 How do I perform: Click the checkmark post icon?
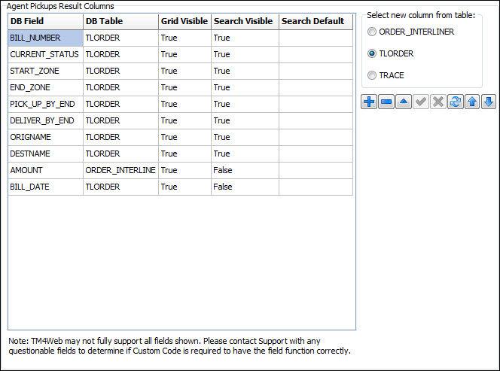pyautogui.click(x=421, y=102)
